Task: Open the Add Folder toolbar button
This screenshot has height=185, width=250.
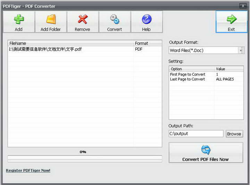Action: coord(51,22)
